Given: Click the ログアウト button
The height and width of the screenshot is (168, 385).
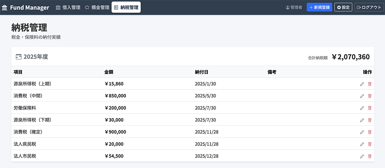Looking at the screenshot, I should (x=369, y=7).
